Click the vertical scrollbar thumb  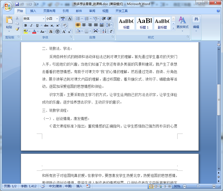[219, 100]
